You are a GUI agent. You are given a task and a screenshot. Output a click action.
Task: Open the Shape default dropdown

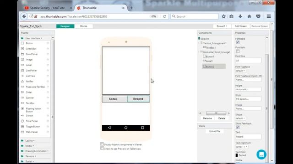pyautogui.click(x=240, y=118)
